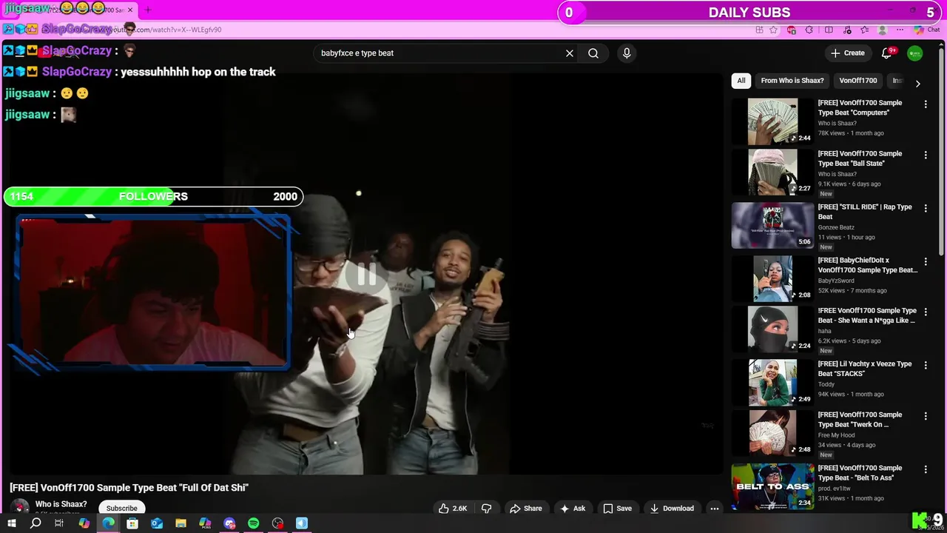Open the BabyChiefDoIt type beat thumbnail
This screenshot has width=947, height=533.
pos(772,278)
